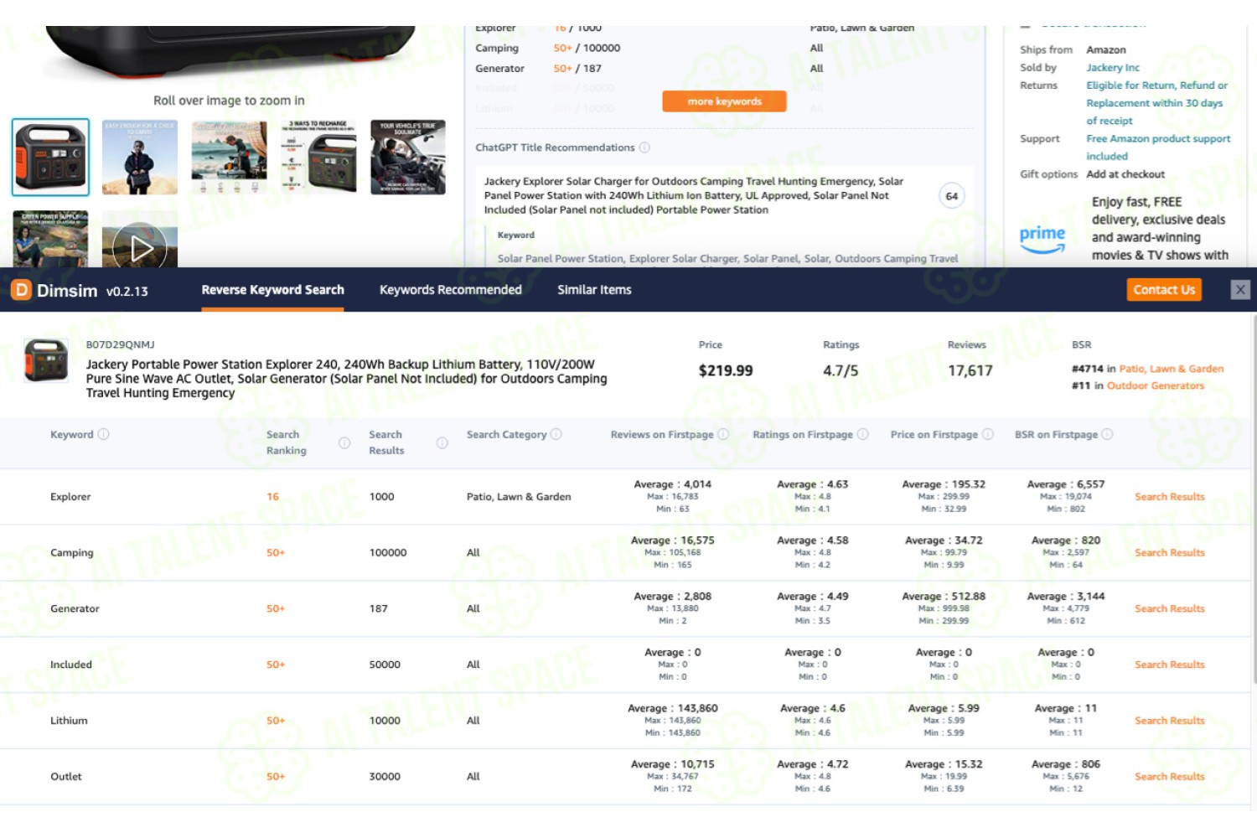Click Patio, Lawn & Garden category in Explorer row
This screenshot has height=838, width=1257.
519,497
